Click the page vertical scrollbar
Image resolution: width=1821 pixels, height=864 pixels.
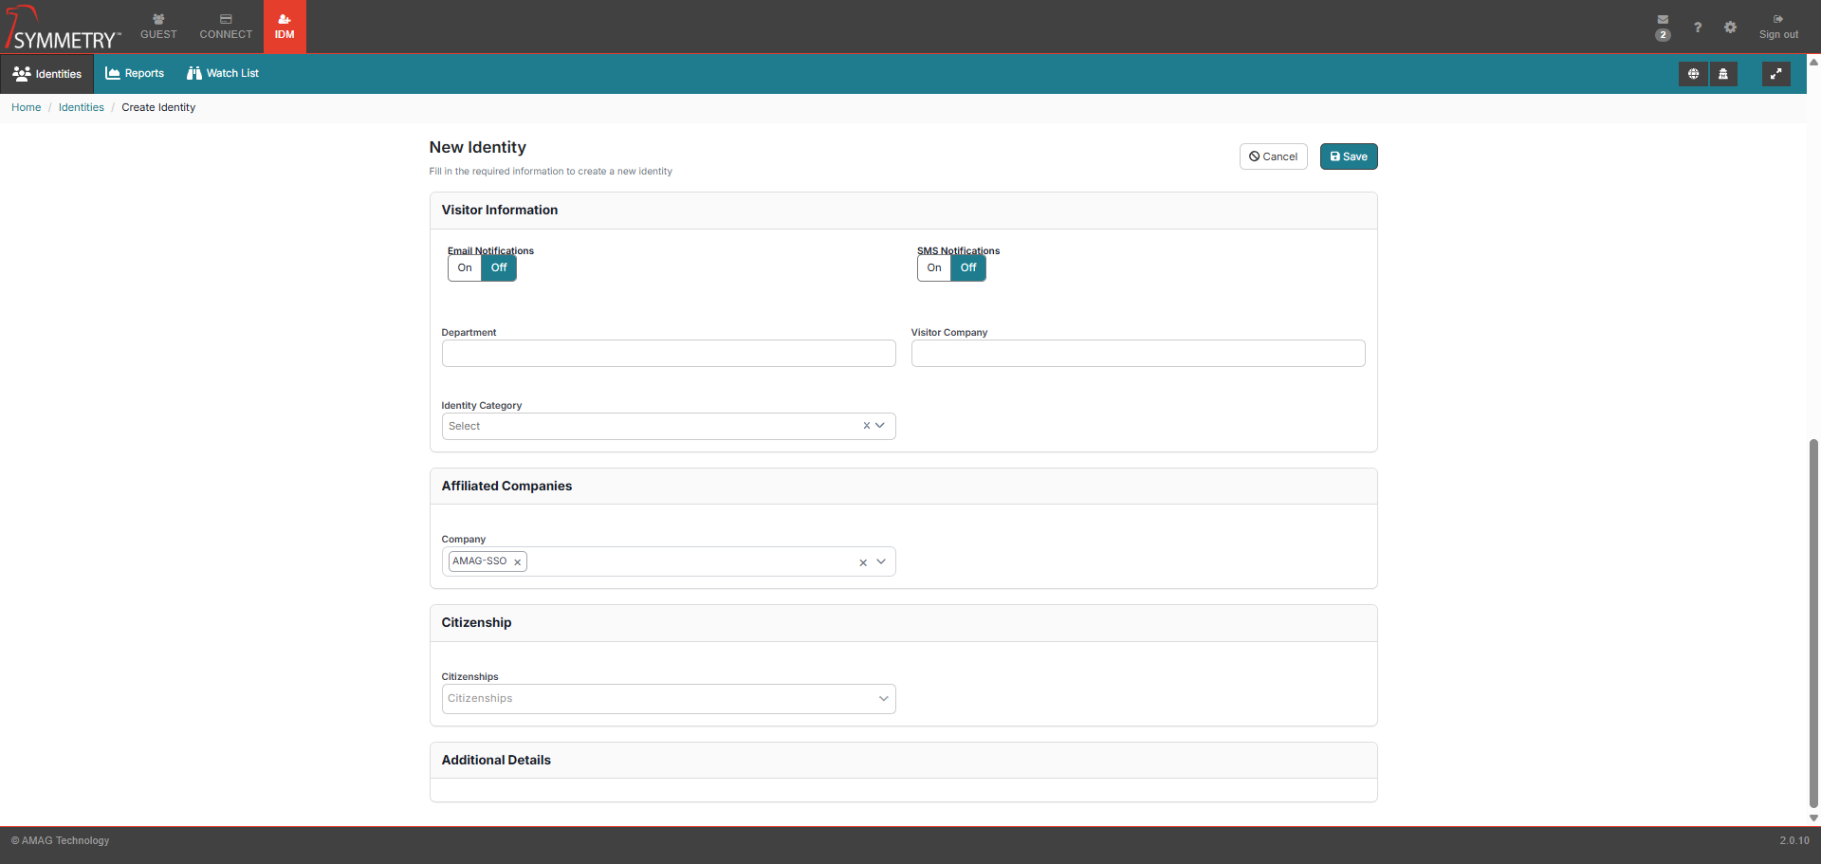click(1813, 616)
